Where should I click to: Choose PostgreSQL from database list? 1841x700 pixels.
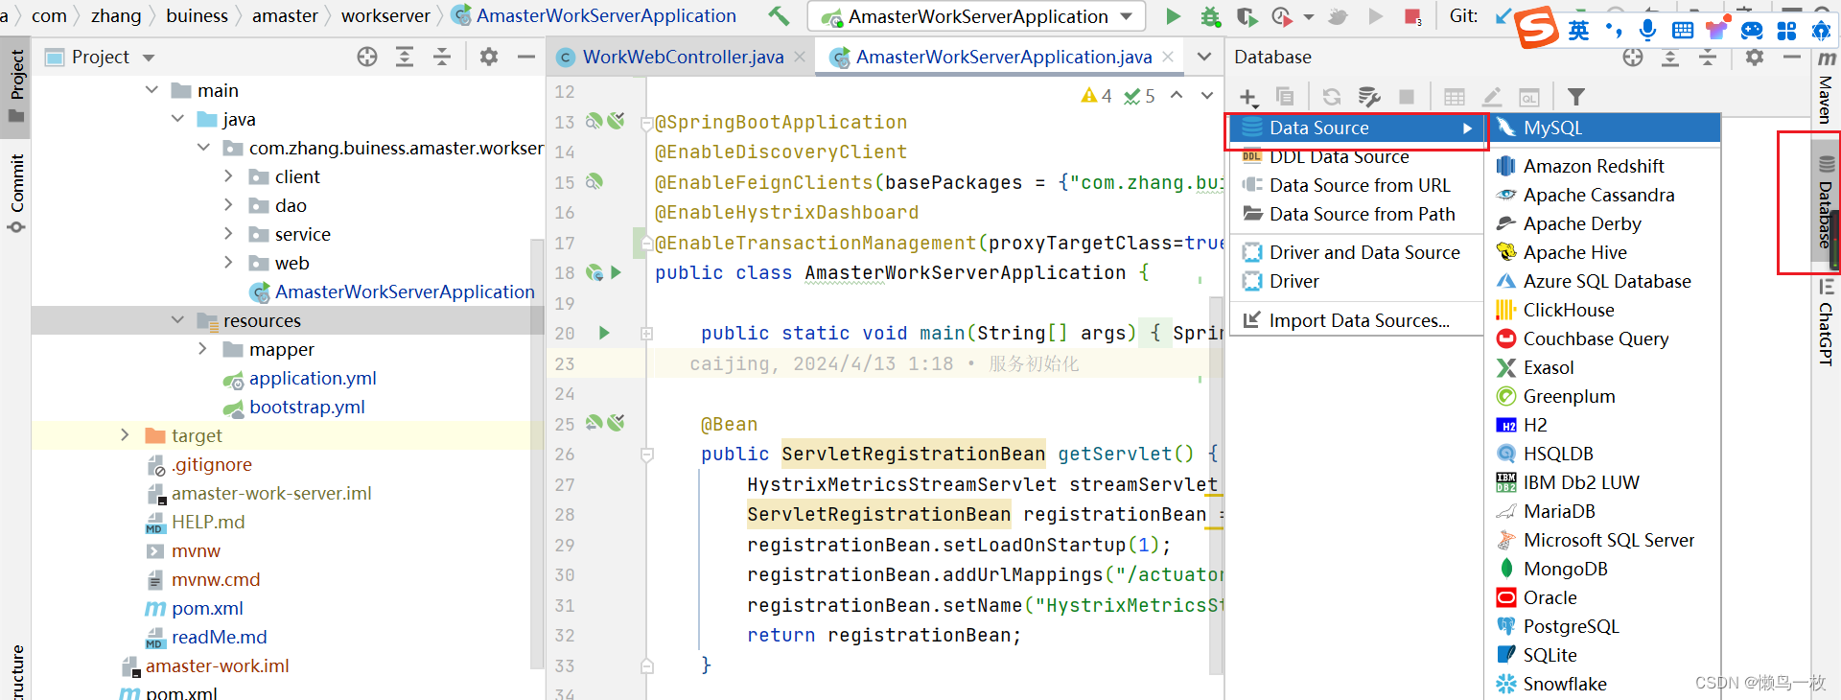(1602, 626)
